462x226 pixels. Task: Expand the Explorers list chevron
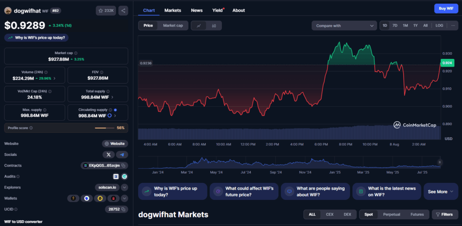tap(125, 187)
